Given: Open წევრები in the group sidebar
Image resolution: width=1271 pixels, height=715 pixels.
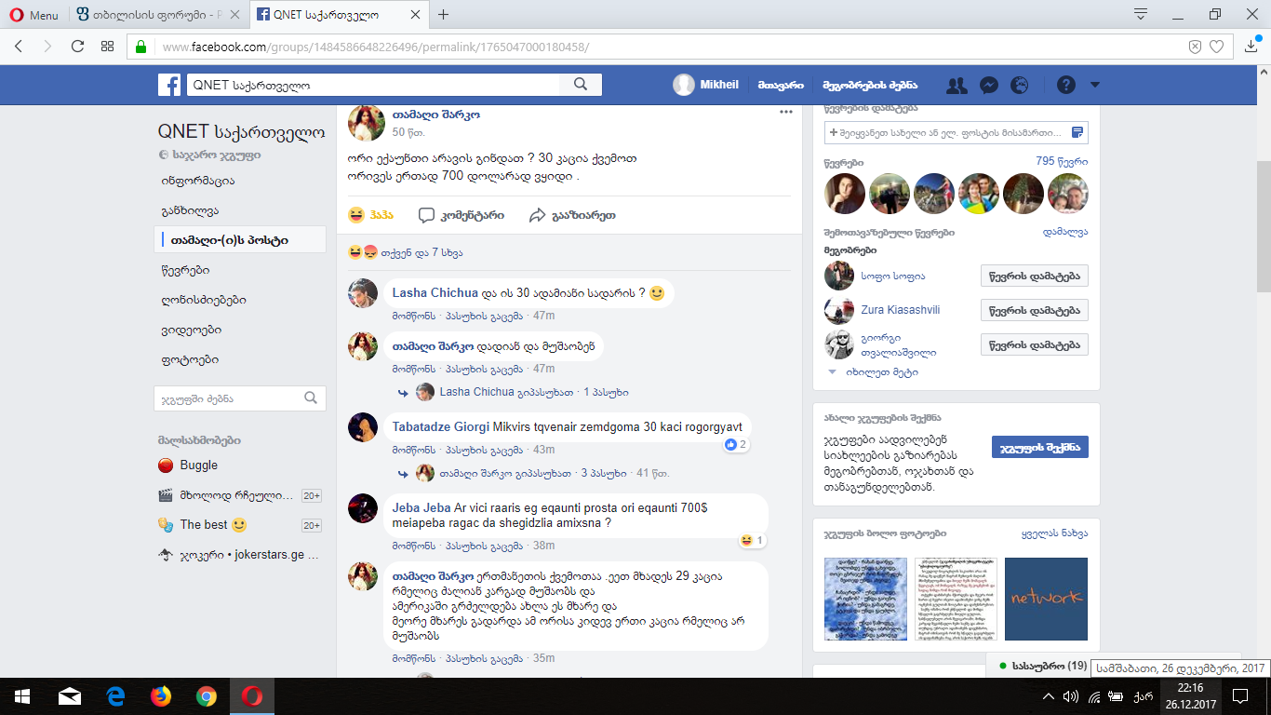Looking at the screenshot, I should (185, 270).
